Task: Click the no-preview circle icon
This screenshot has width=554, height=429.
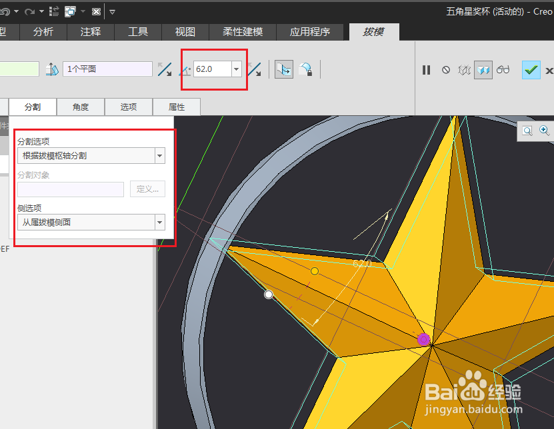Action: [x=446, y=70]
